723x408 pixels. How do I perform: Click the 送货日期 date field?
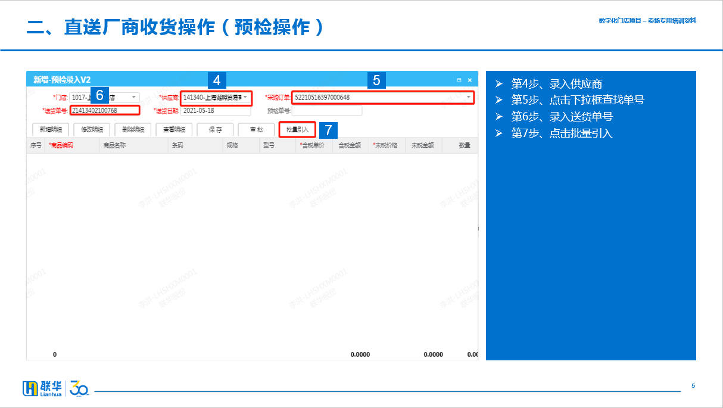click(216, 111)
